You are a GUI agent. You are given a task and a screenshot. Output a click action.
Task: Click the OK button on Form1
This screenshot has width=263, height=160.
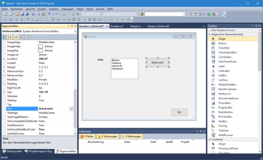point(179,112)
